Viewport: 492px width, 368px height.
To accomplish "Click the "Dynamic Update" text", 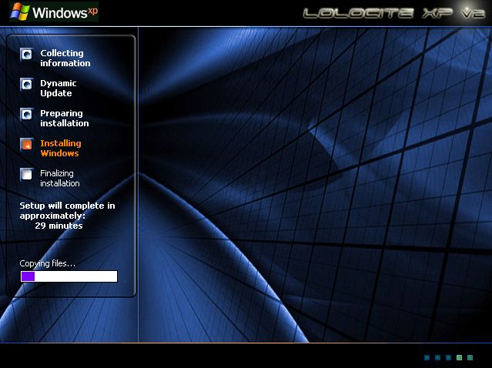I will click(59, 89).
